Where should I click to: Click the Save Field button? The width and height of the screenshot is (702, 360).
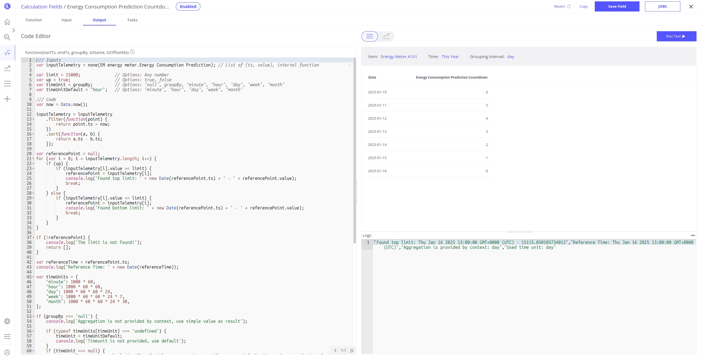[617, 7]
